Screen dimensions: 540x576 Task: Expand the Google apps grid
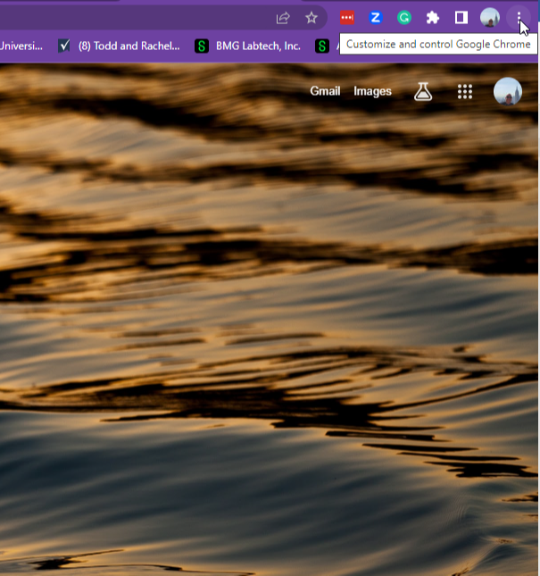point(464,91)
